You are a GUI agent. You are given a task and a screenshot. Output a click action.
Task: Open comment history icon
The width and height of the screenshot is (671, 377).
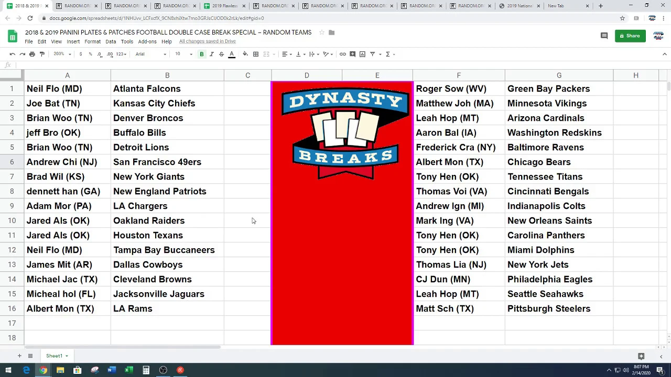point(604,36)
